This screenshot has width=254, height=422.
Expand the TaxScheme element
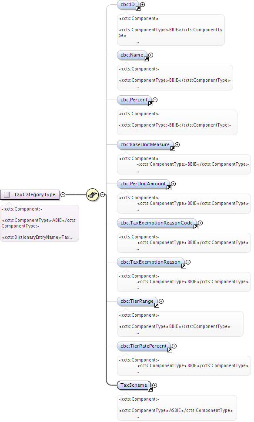pyautogui.click(x=154, y=385)
